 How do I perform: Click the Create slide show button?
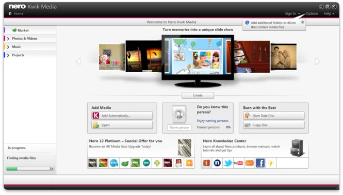point(198,95)
